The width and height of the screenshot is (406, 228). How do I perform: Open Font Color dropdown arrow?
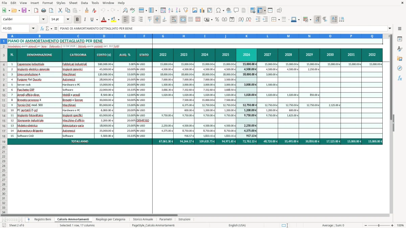[x=109, y=20]
